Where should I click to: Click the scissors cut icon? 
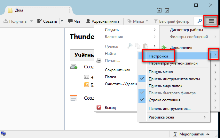(130, 46)
